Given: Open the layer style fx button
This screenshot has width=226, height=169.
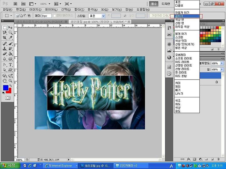Looking at the screenshot, I should [188, 159].
